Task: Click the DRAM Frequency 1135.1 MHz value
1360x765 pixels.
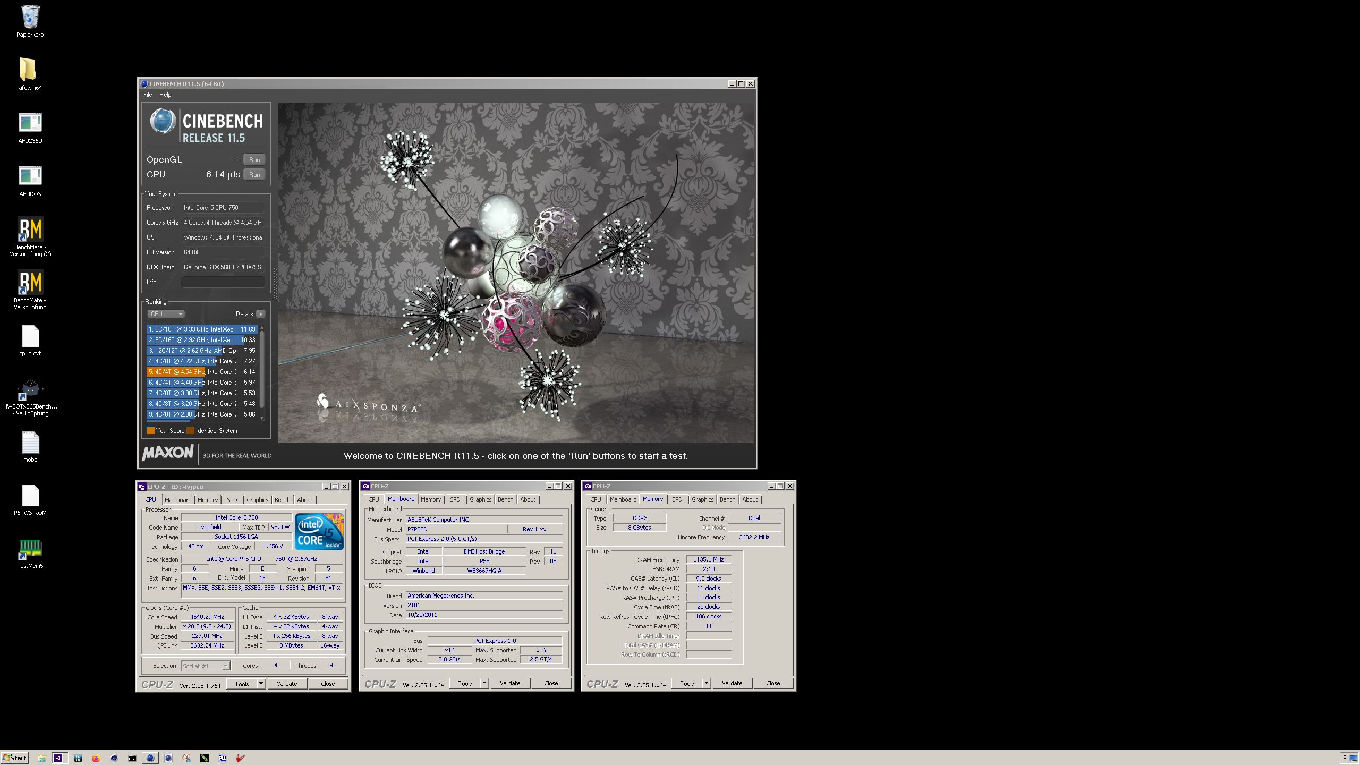Action: pyautogui.click(x=709, y=559)
